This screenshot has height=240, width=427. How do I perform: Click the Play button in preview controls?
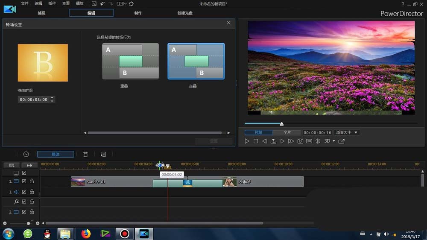(x=247, y=141)
